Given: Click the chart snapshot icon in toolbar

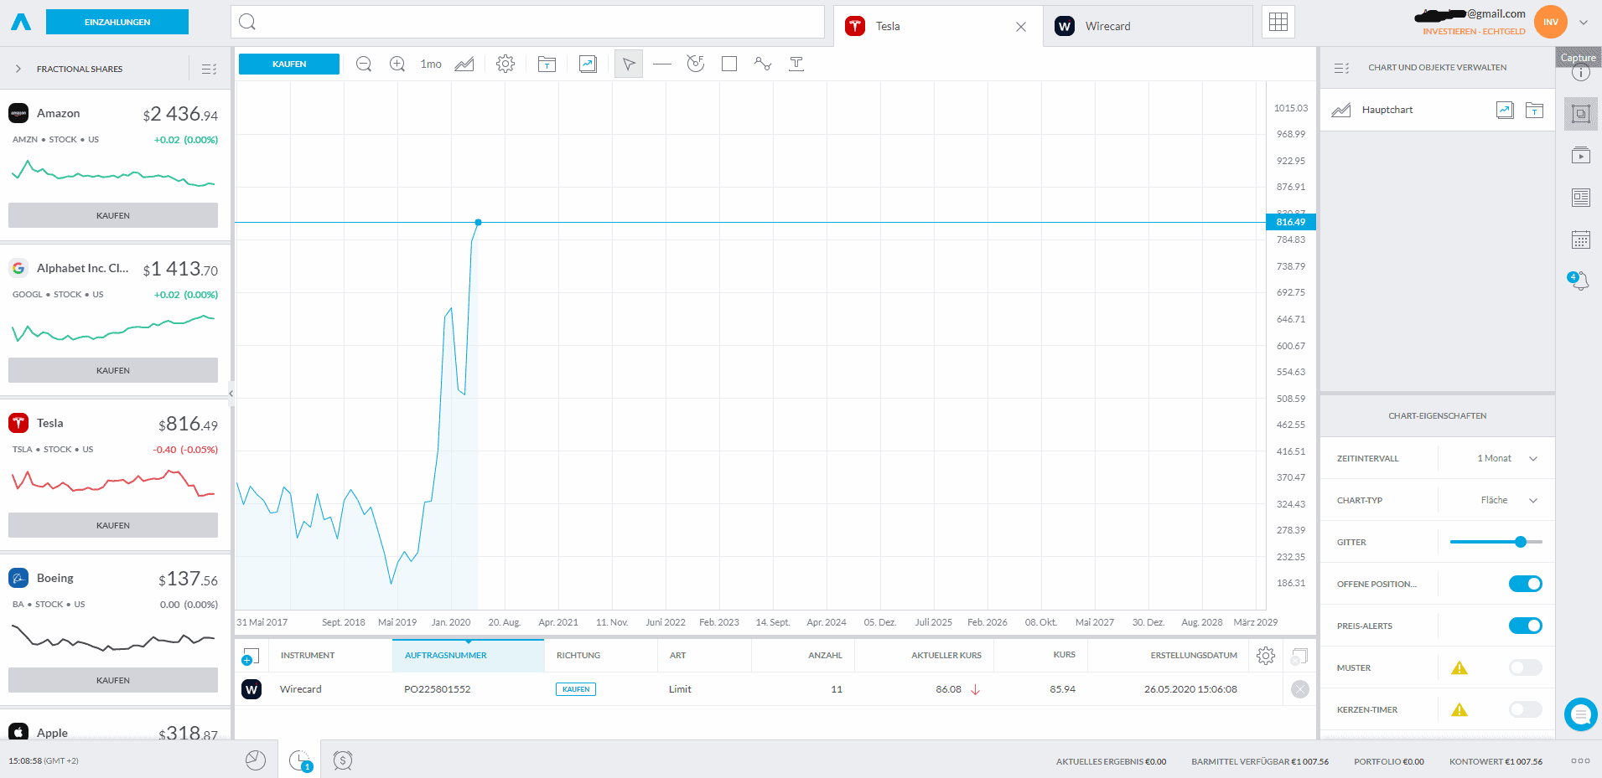Looking at the screenshot, I should tap(588, 64).
